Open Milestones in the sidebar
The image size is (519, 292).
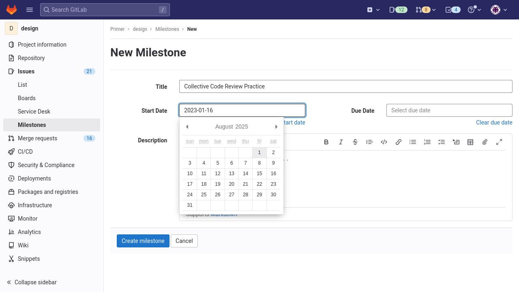point(51,125)
